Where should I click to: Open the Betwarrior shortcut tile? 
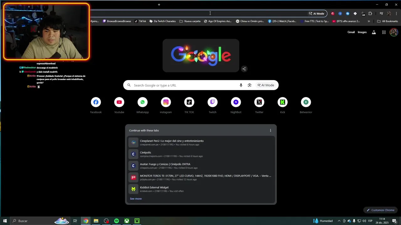(306, 105)
